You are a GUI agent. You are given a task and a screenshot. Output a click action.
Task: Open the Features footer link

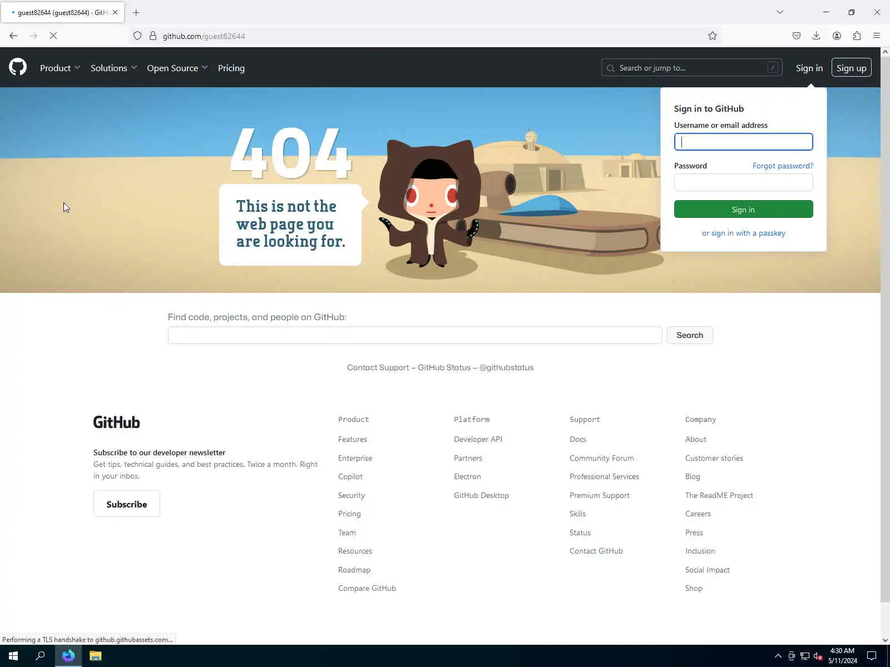tap(353, 439)
